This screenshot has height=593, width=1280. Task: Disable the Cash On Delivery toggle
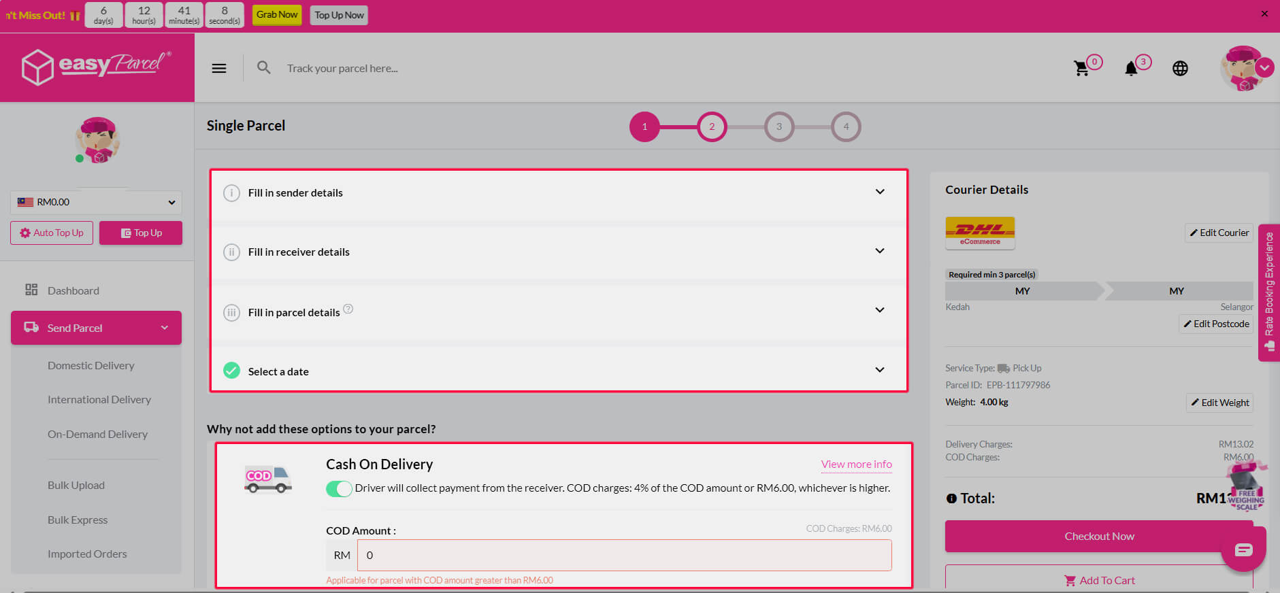[x=339, y=488]
